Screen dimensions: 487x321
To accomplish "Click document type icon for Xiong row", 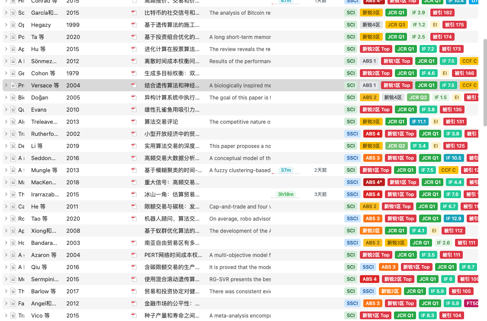I will [13, 231].
